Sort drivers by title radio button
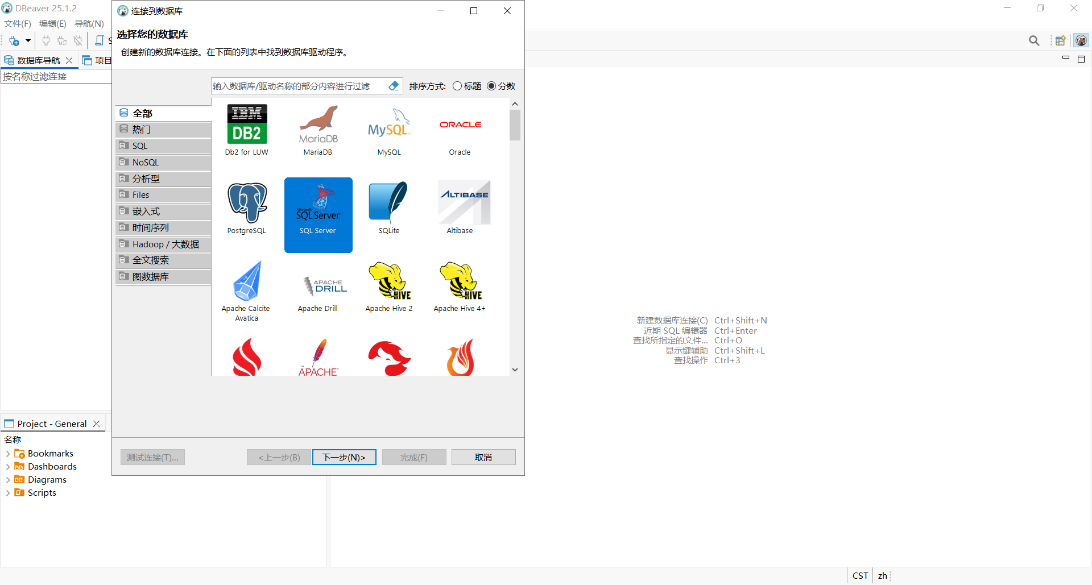Screen dimensions: 1092x585 point(457,86)
